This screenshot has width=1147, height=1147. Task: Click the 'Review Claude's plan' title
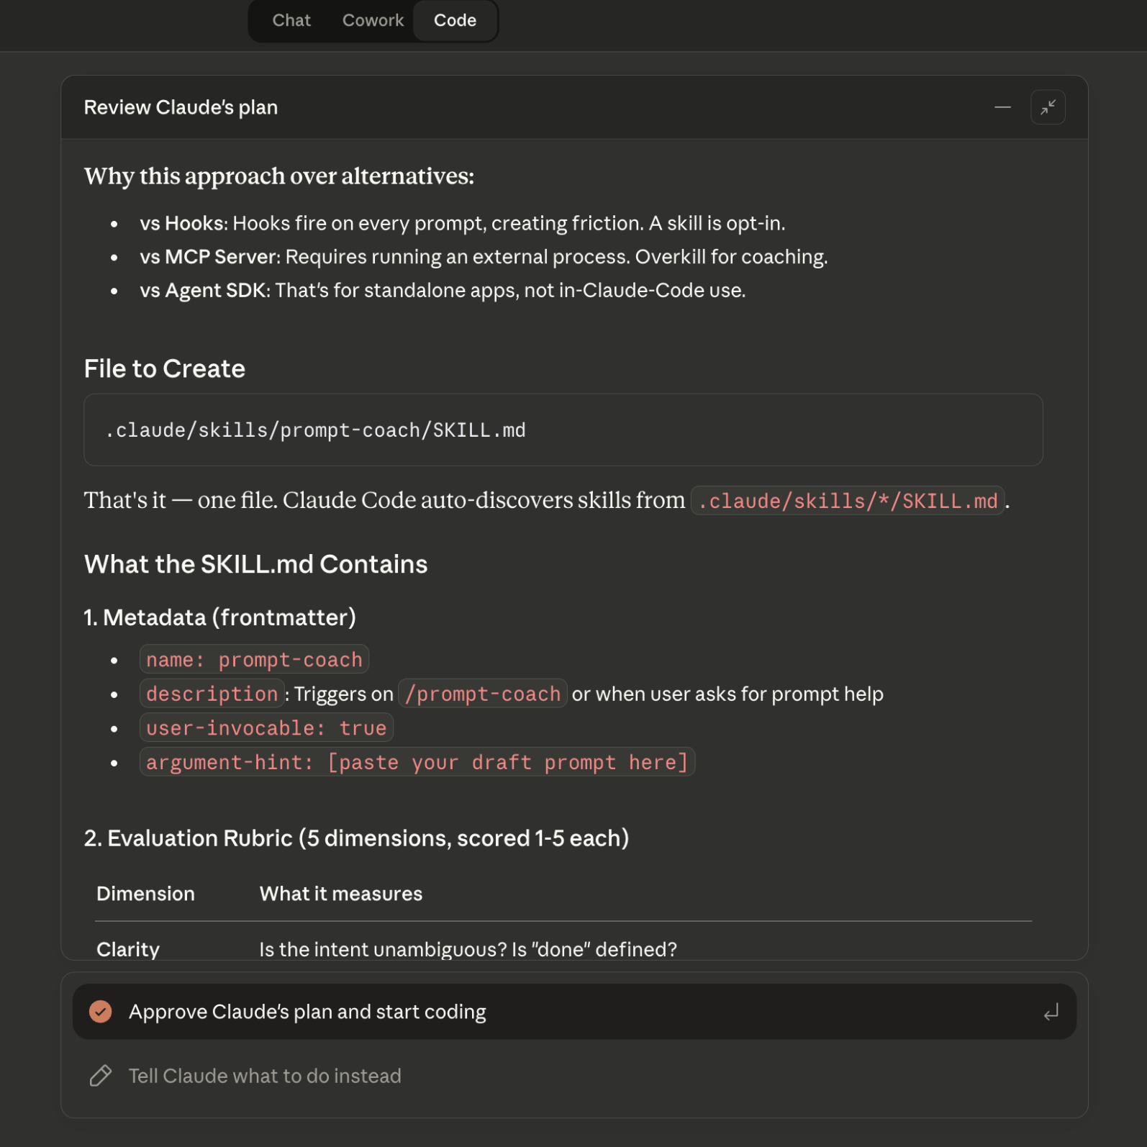pyautogui.click(x=181, y=107)
